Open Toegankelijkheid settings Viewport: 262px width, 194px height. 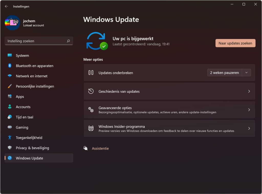pos(39,137)
